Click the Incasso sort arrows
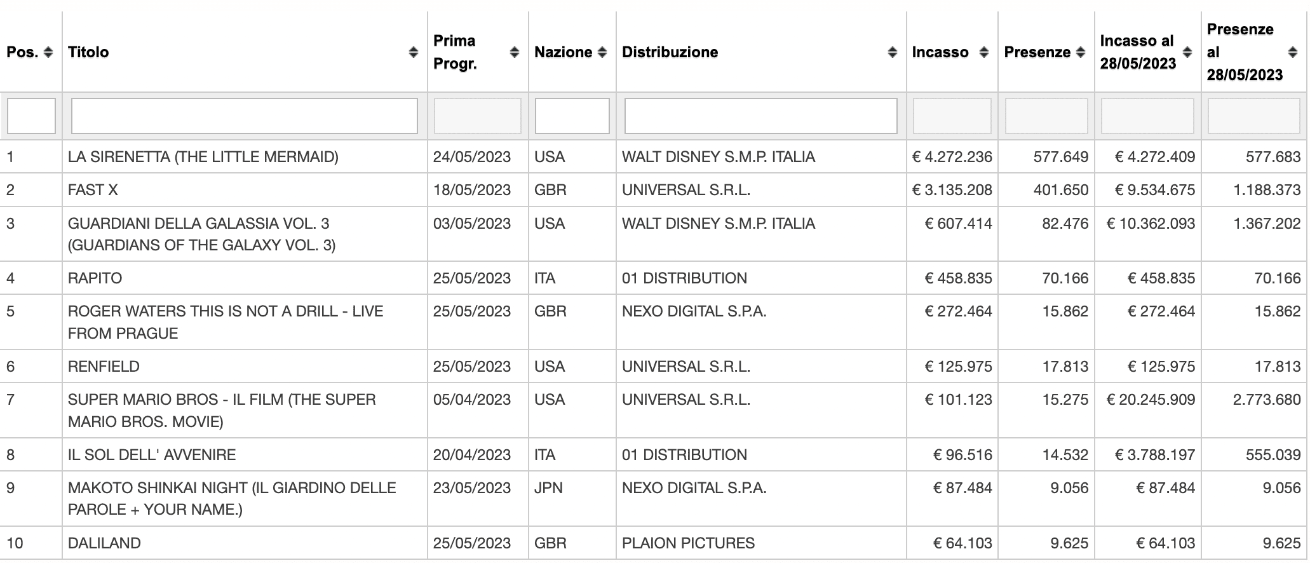This screenshot has width=1310, height=563. pyautogui.click(x=984, y=52)
